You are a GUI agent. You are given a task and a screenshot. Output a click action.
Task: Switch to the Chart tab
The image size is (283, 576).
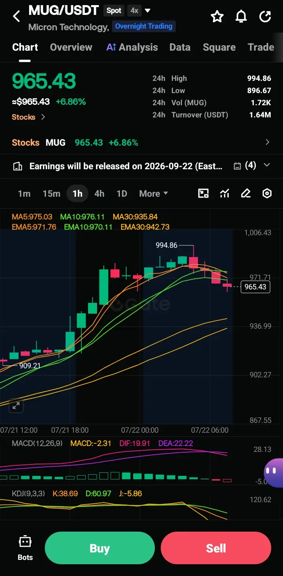[25, 47]
